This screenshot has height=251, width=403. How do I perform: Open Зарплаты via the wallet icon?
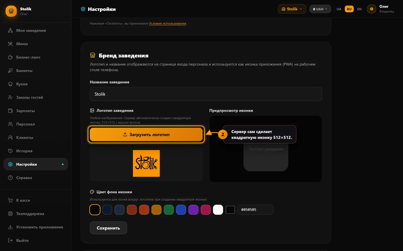10,111
